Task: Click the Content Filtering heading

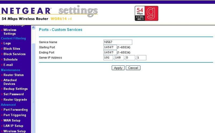Action: 13,38
